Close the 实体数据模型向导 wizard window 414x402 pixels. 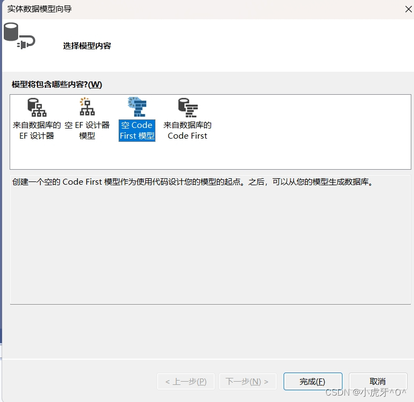408,9
